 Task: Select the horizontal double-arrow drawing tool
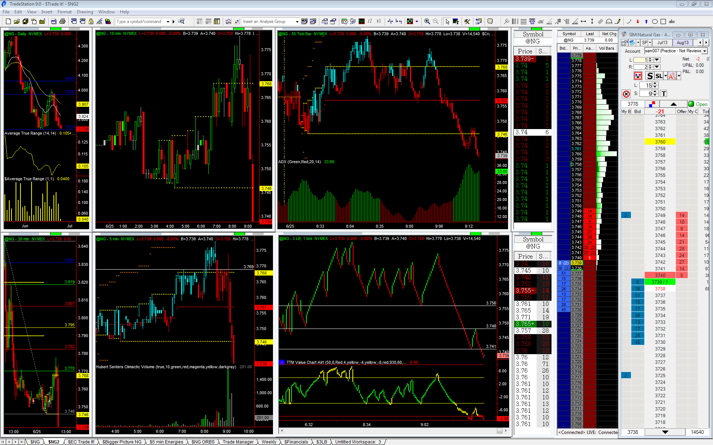tap(583, 22)
